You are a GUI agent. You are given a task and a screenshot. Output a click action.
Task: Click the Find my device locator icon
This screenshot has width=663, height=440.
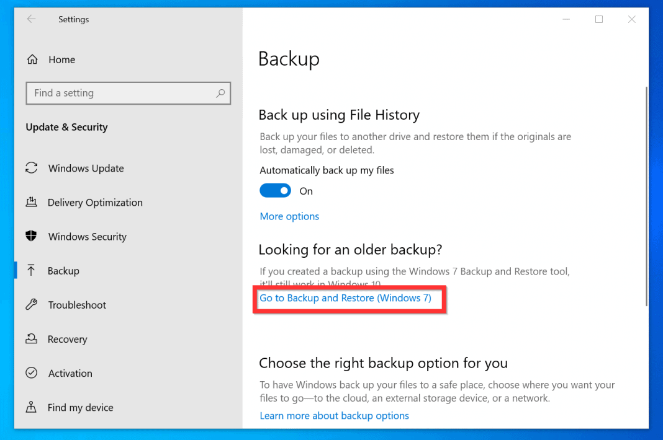coord(32,407)
